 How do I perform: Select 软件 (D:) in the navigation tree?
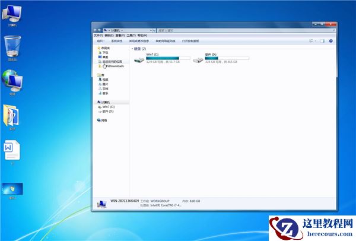point(107,112)
